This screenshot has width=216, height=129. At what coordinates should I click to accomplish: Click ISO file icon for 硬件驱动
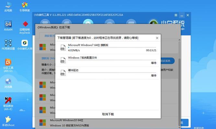(63, 73)
